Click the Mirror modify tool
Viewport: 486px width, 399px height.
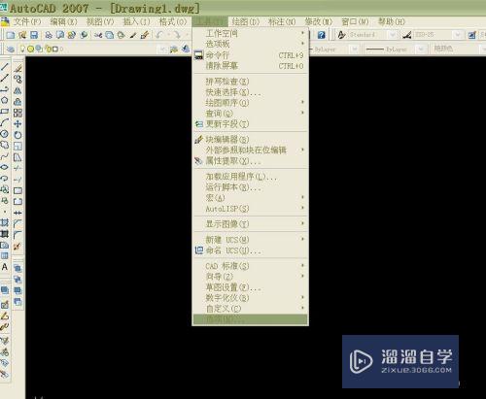tap(17, 90)
